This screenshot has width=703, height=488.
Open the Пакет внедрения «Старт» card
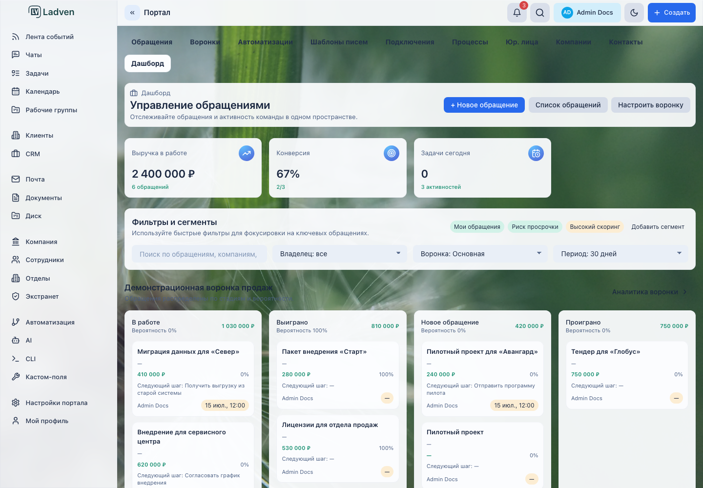tap(338, 375)
